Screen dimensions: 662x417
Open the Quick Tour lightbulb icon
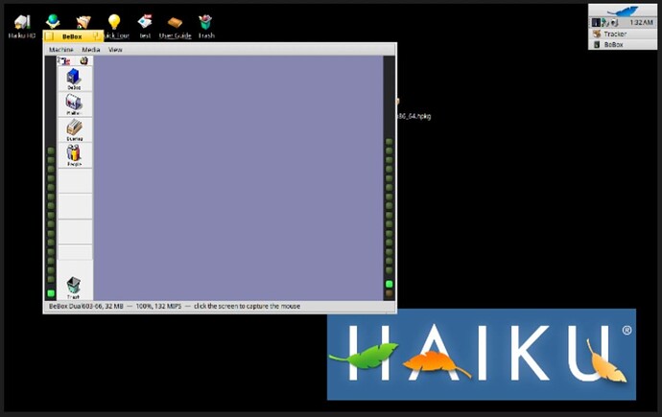[x=114, y=22]
